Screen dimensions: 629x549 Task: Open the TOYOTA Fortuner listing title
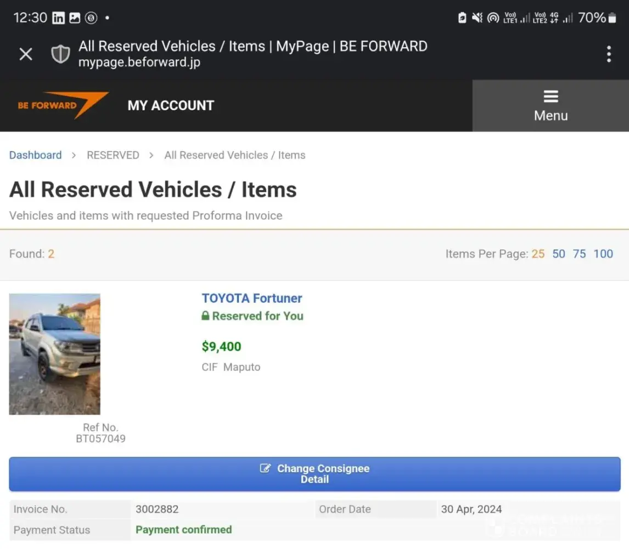252,298
